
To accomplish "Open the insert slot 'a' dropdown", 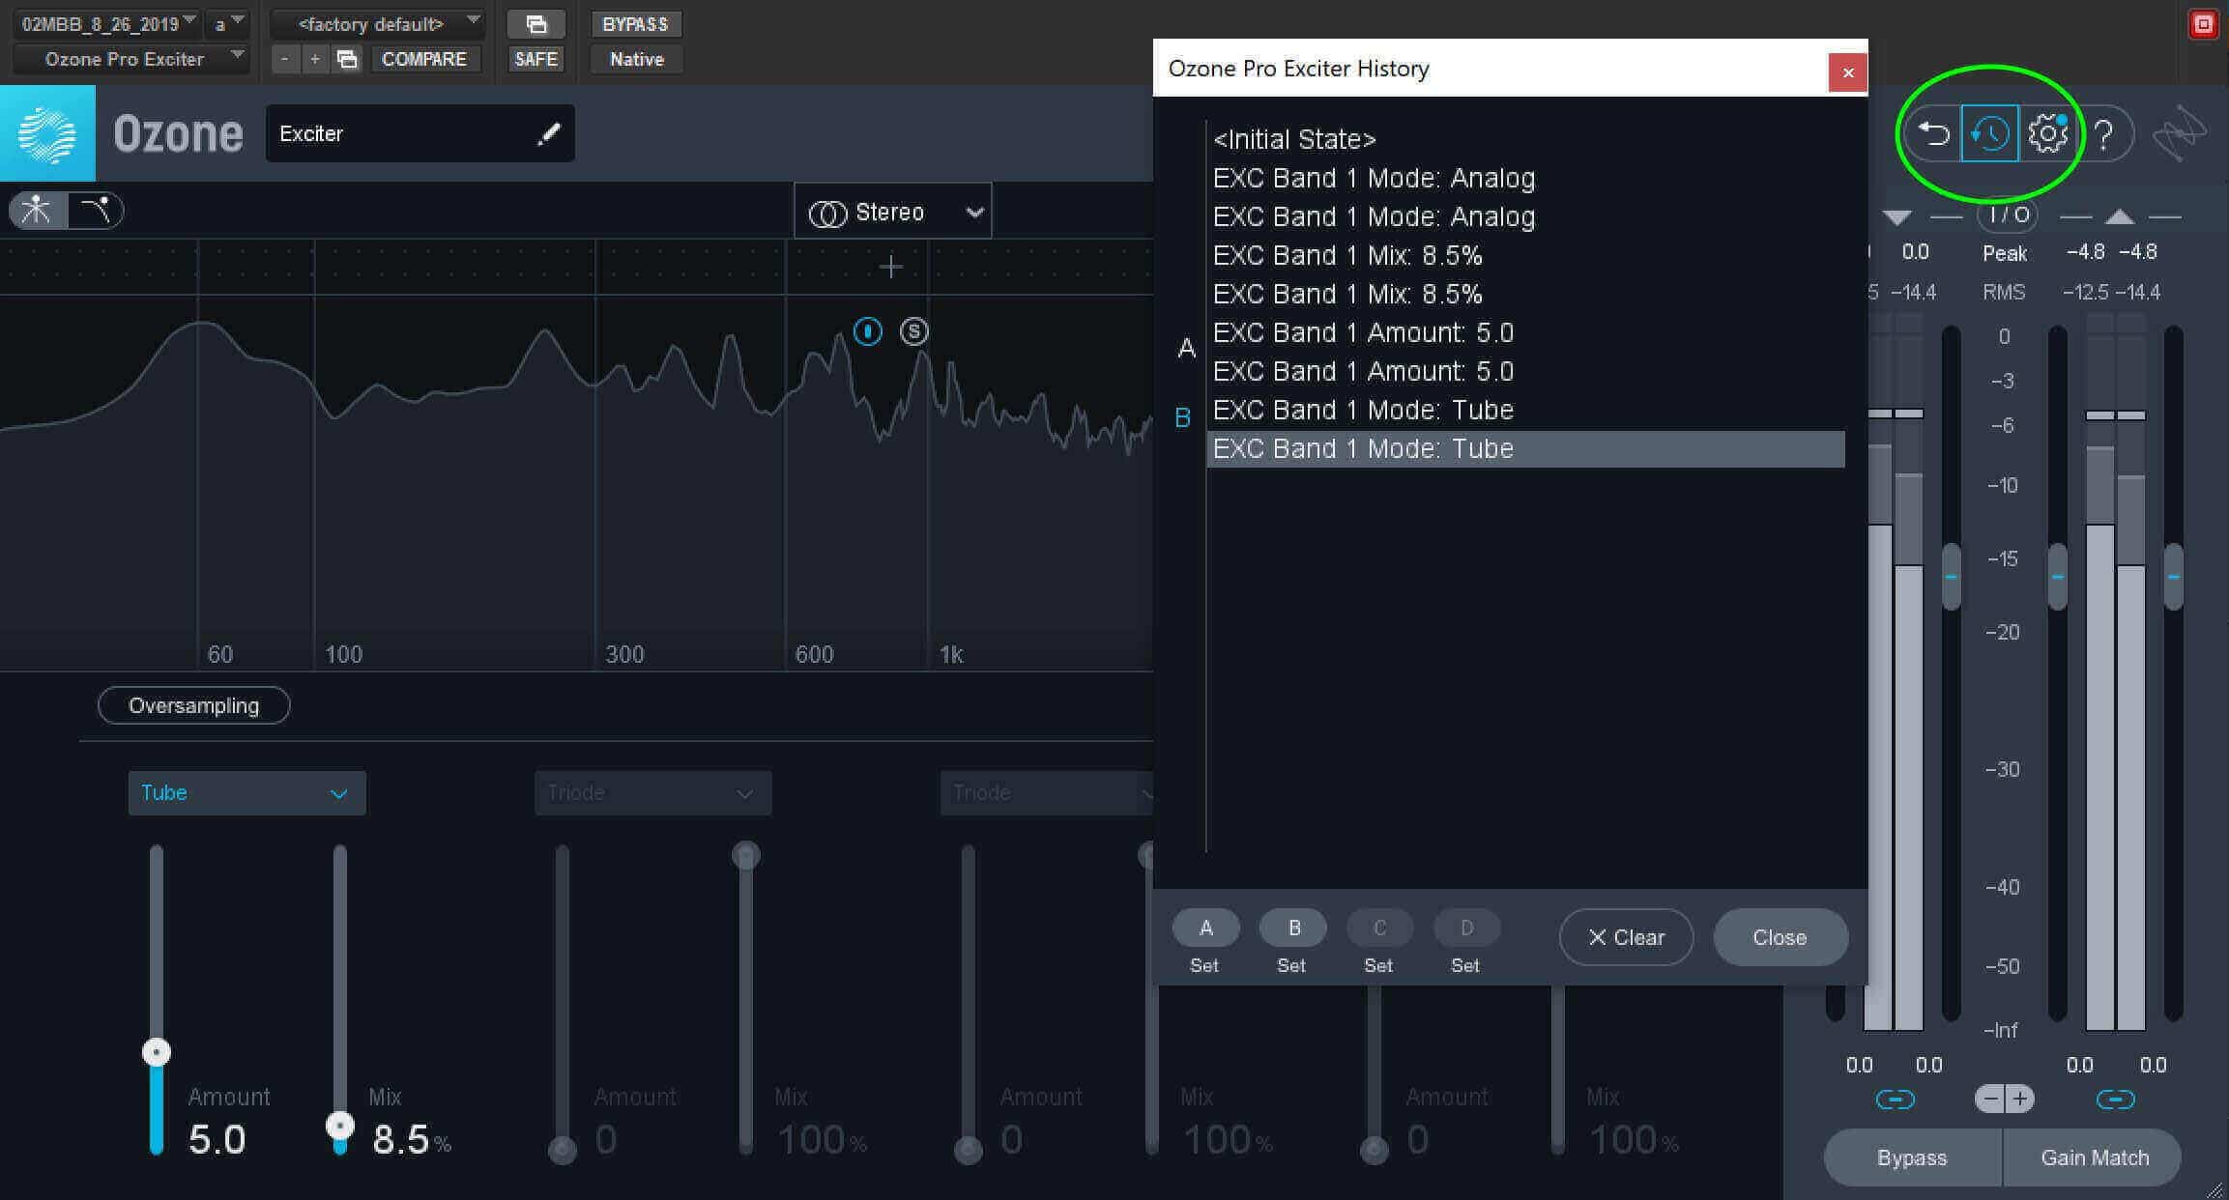I will tap(228, 24).
